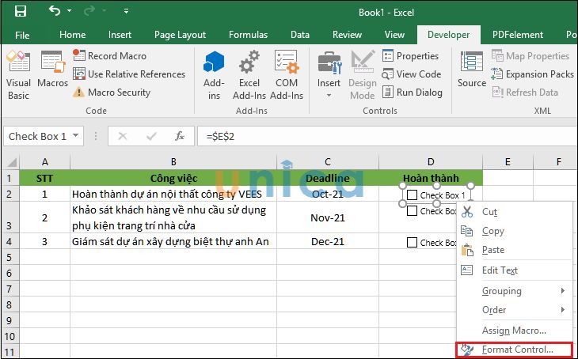Click the Cancel X button in formula bar

click(123, 136)
